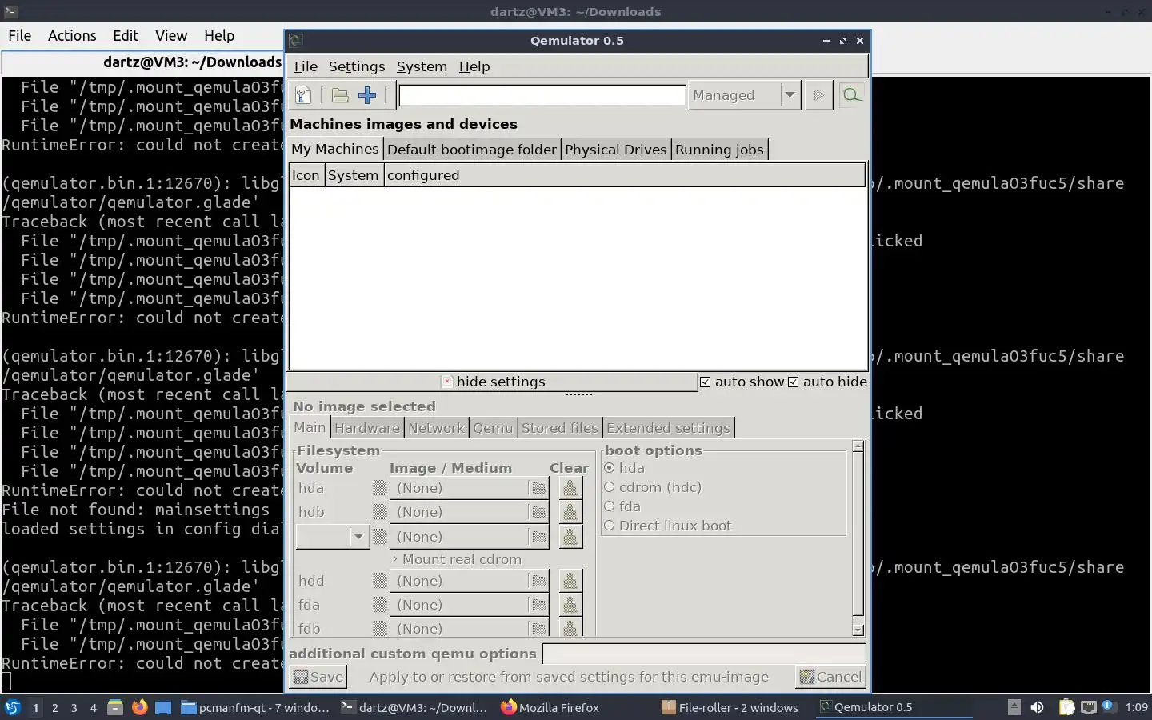Click the disk icon beside hdb
Screen dimensions: 1152x720
380,512
